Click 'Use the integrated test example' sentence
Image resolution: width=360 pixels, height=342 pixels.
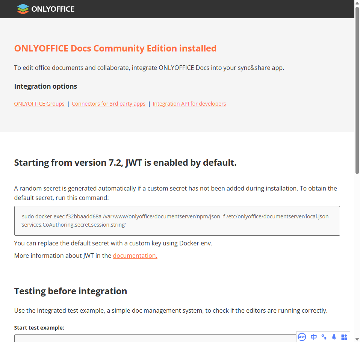click(171, 310)
